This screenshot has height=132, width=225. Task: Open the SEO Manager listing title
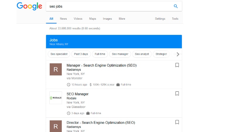(x=78, y=94)
